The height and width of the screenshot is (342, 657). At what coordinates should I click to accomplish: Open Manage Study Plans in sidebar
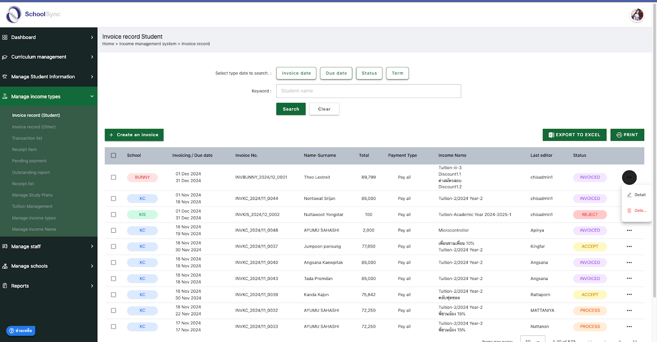click(x=32, y=195)
